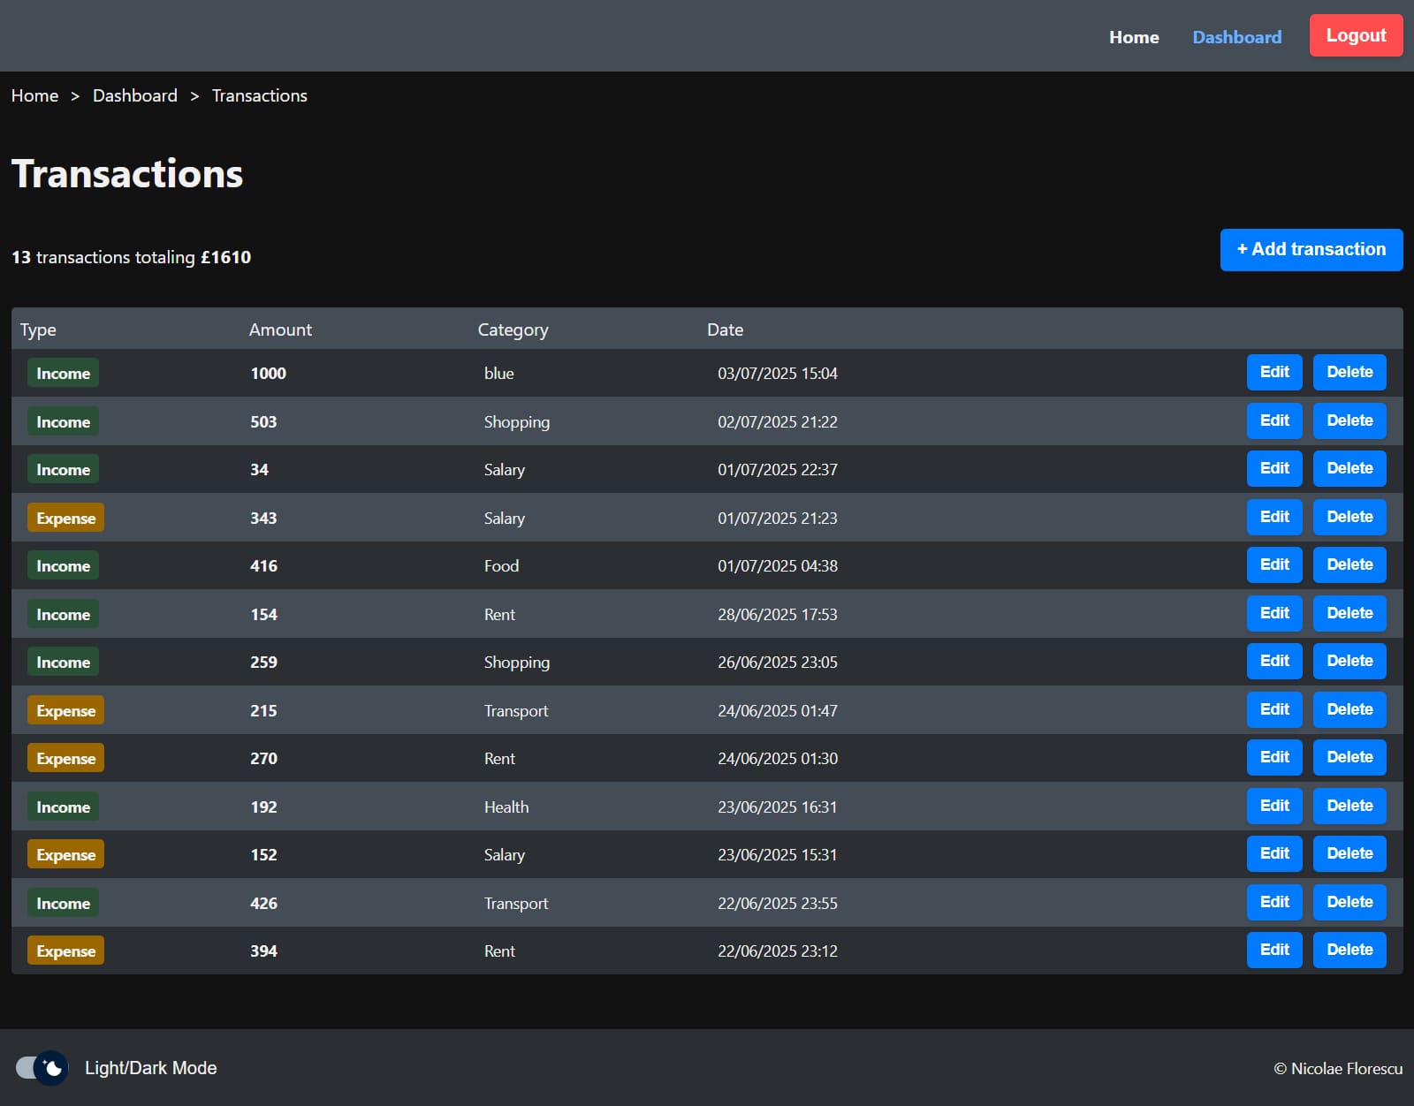Edit the 416 Food income row
Screen dimensions: 1414x1106
pyautogui.click(x=1273, y=564)
